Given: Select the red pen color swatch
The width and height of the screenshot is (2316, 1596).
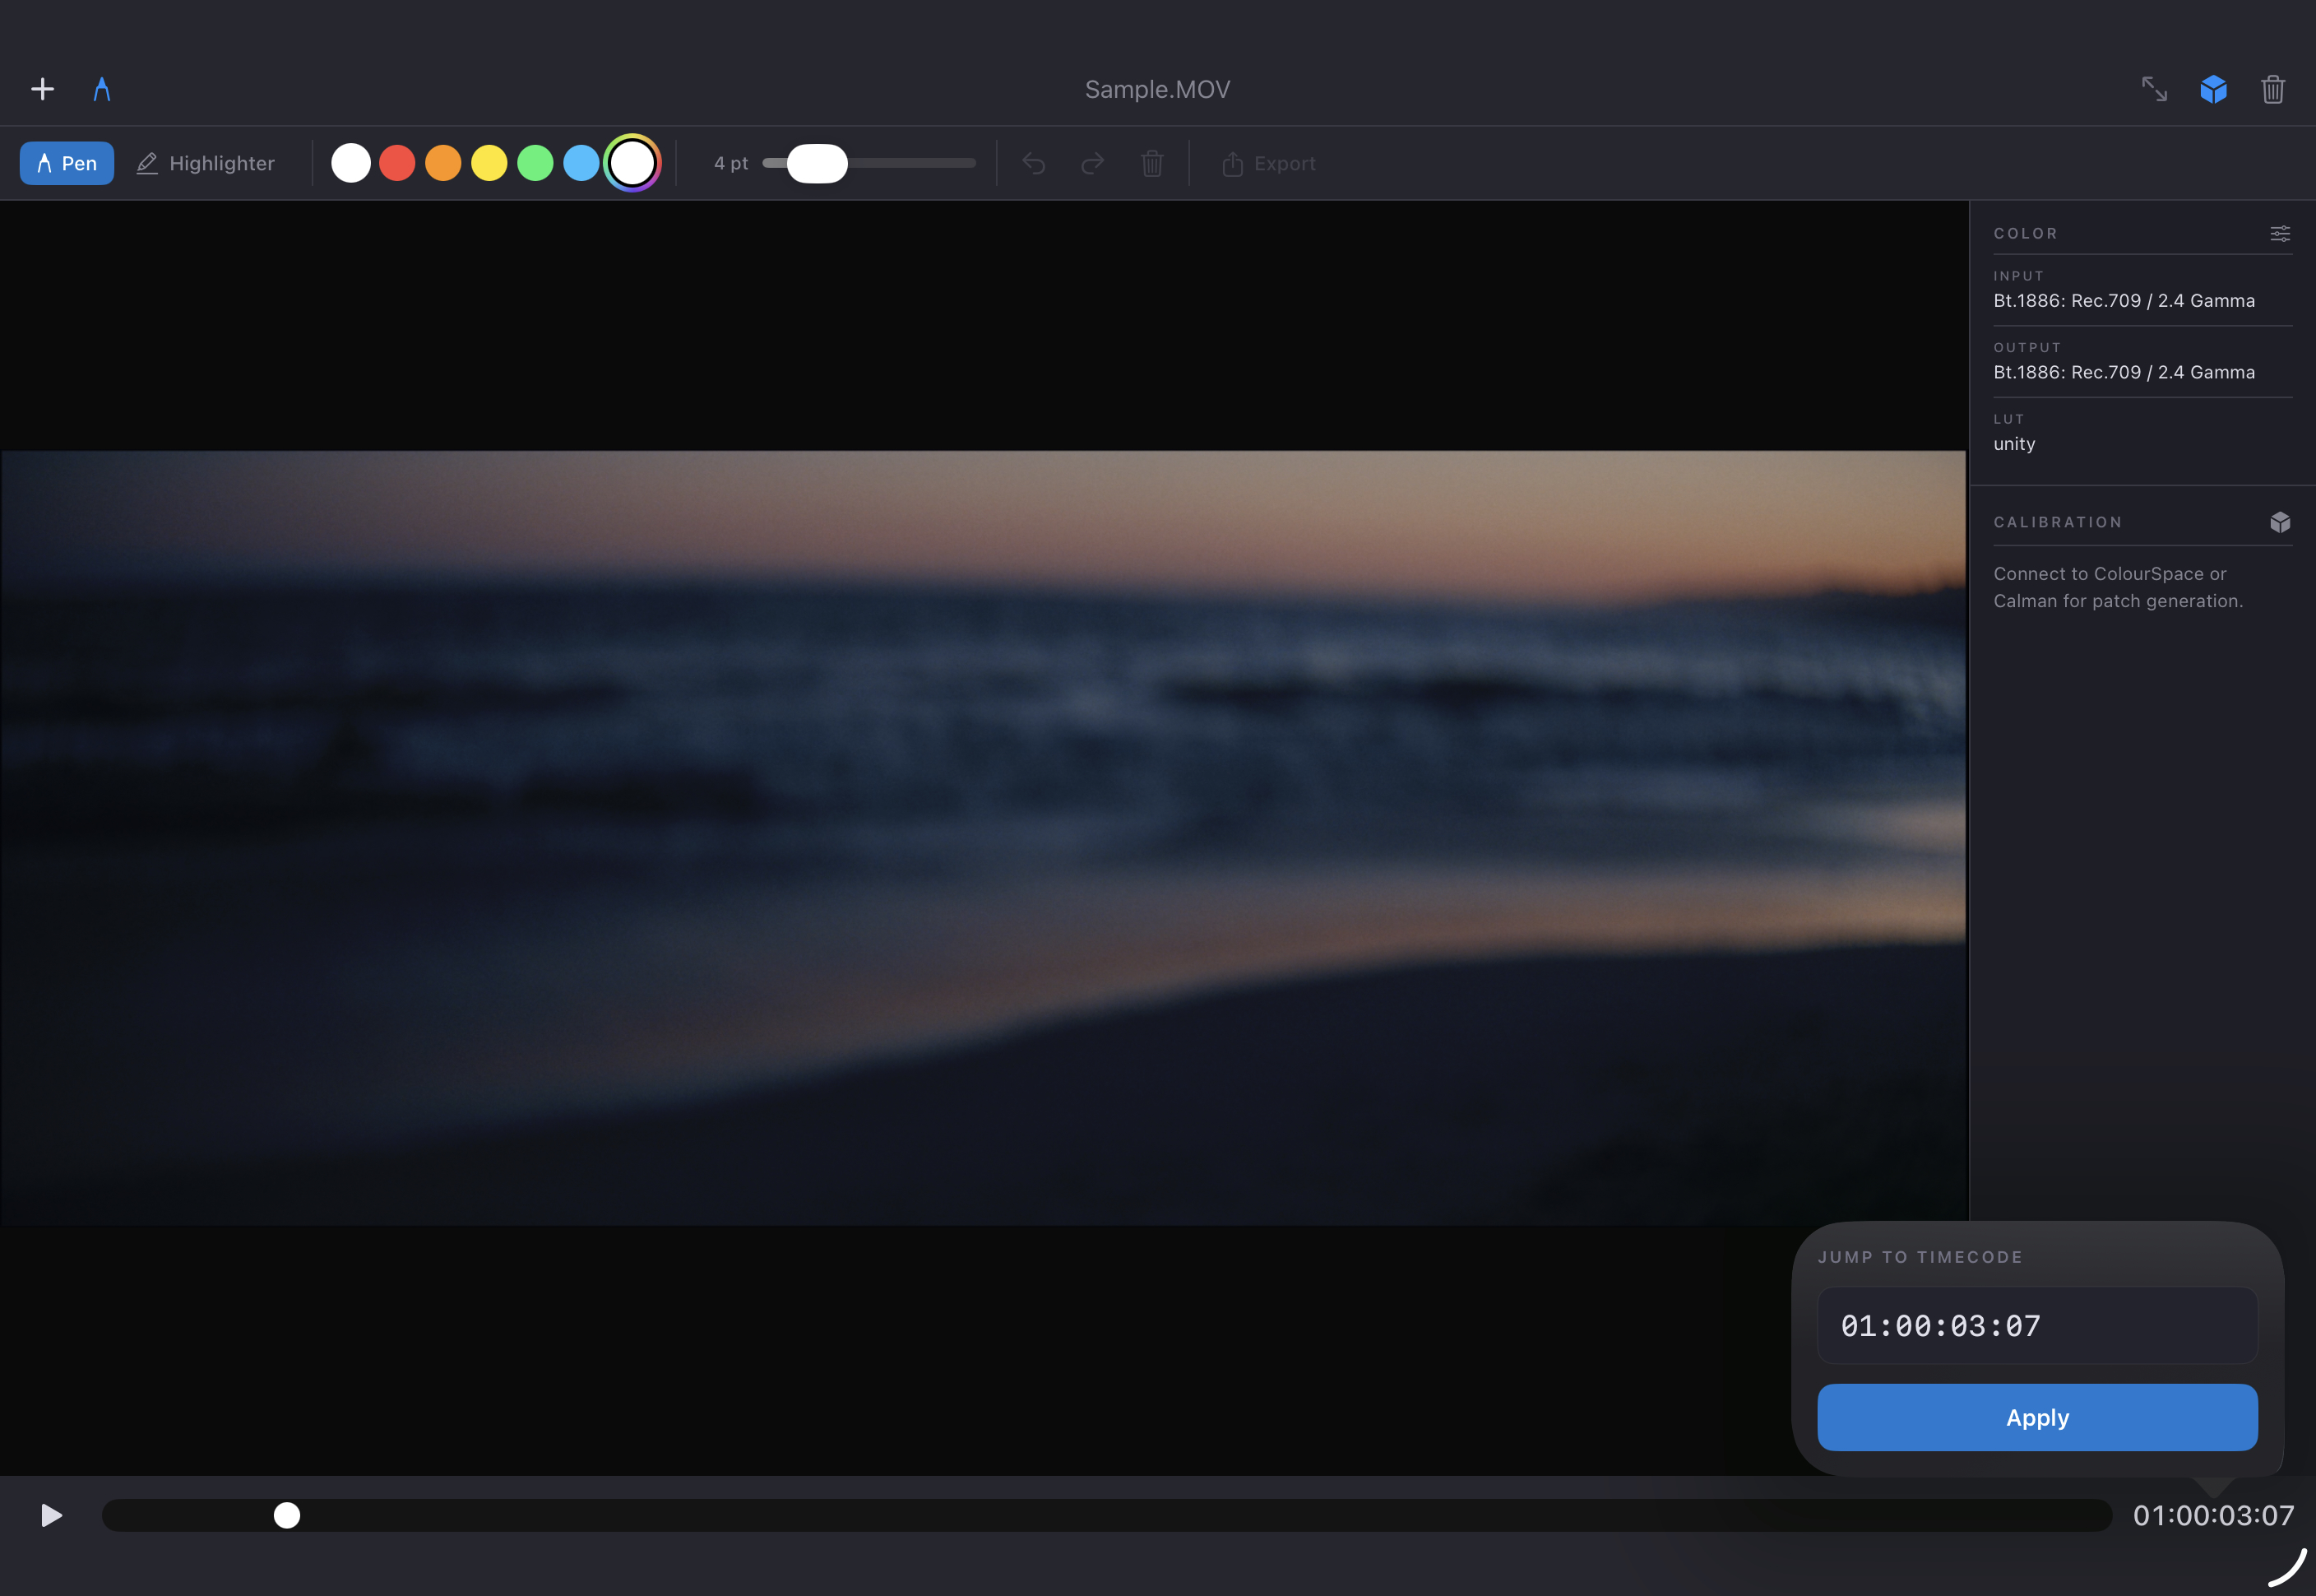Looking at the screenshot, I should pos(396,162).
